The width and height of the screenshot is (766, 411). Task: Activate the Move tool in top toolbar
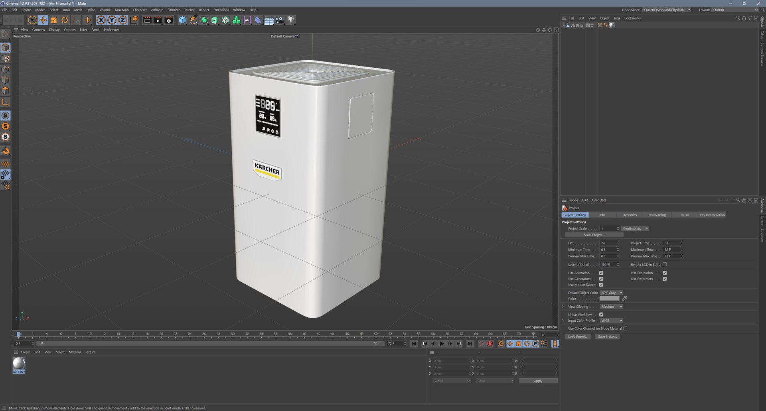click(x=43, y=20)
